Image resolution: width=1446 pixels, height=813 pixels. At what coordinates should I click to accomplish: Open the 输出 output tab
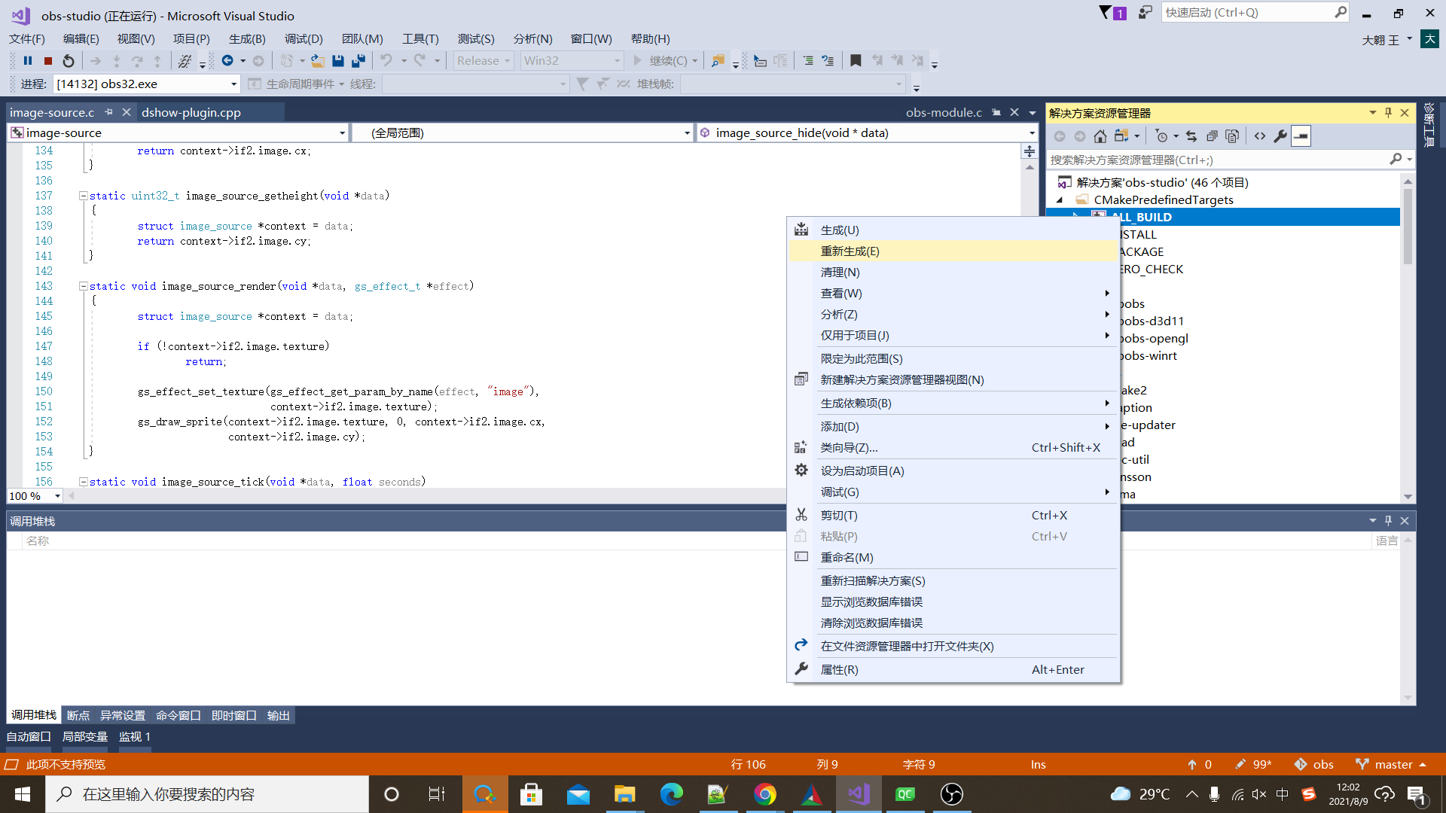pyautogui.click(x=278, y=715)
